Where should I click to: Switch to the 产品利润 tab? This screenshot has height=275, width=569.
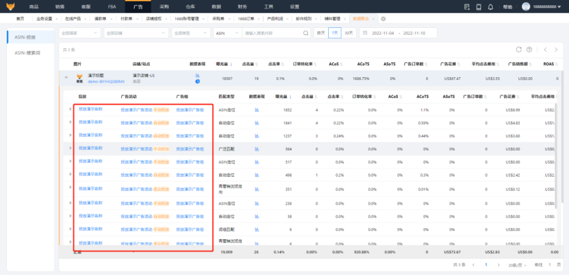(276, 19)
